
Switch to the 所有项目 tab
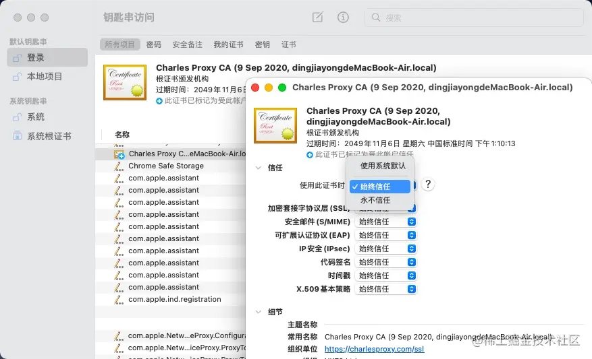(x=119, y=44)
